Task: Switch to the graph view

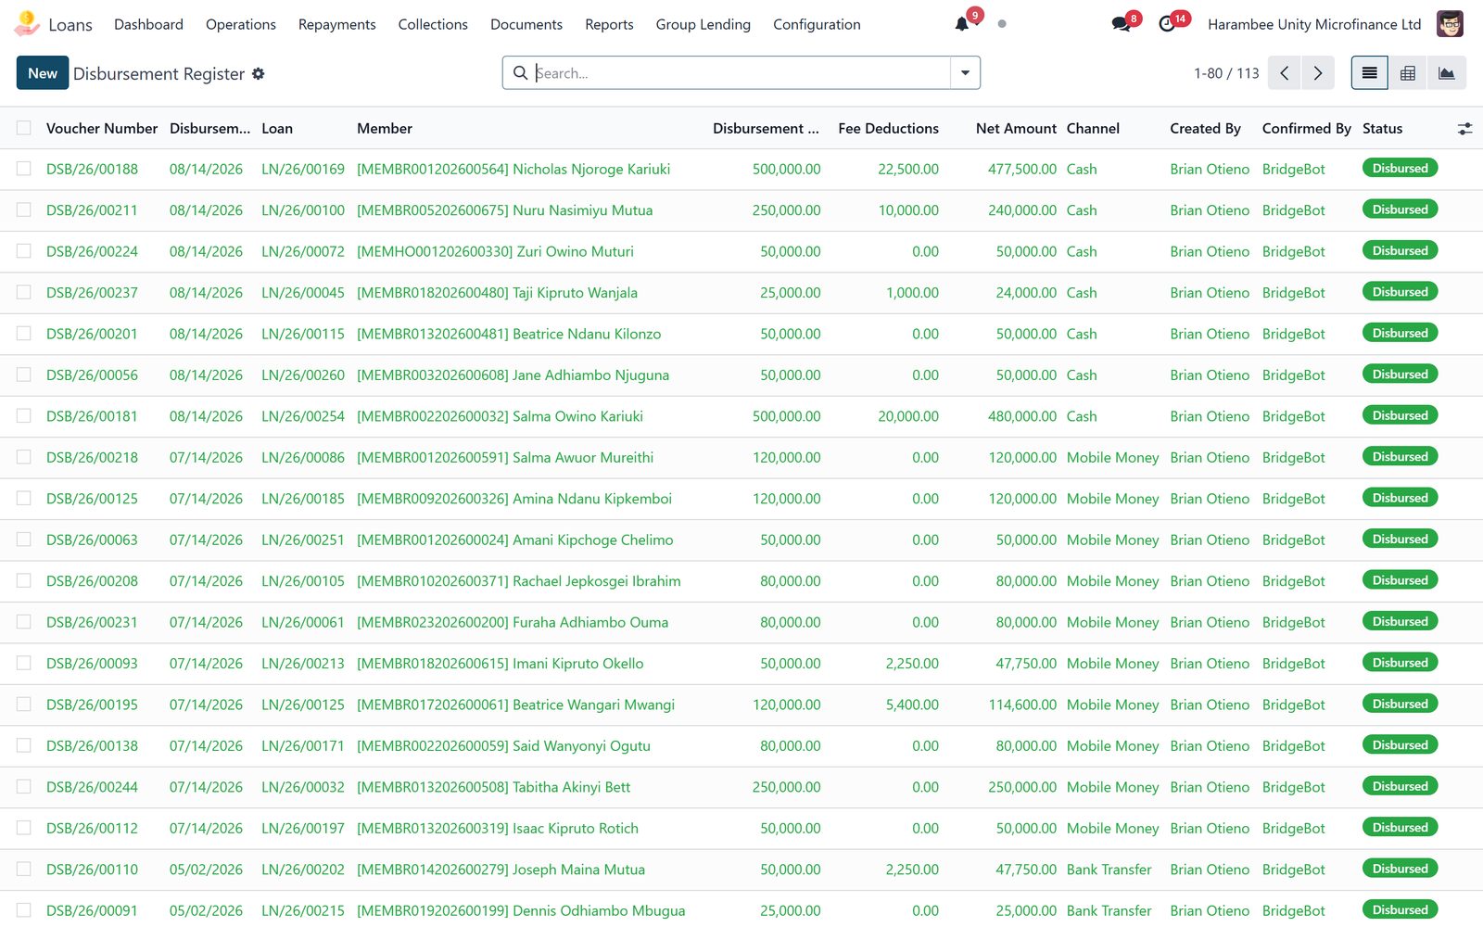Action: tap(1447, 73)
